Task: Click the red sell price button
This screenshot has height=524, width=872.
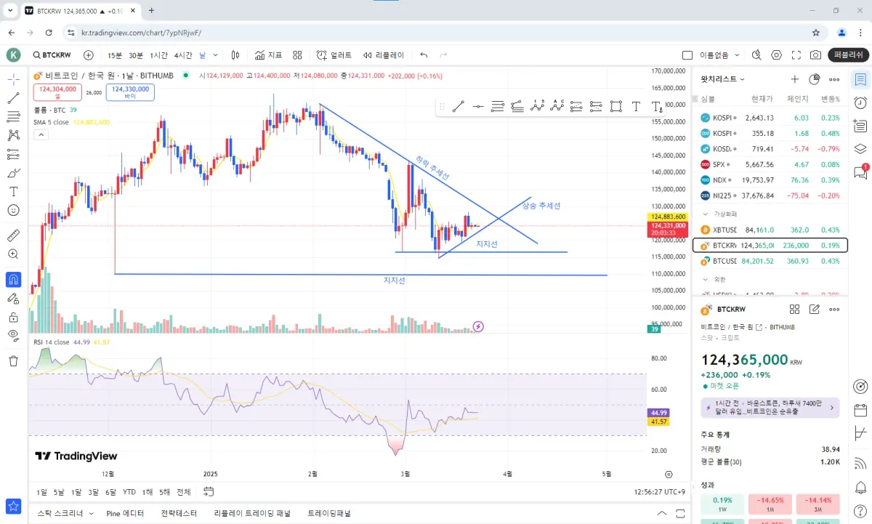Action: click(58, 92)
